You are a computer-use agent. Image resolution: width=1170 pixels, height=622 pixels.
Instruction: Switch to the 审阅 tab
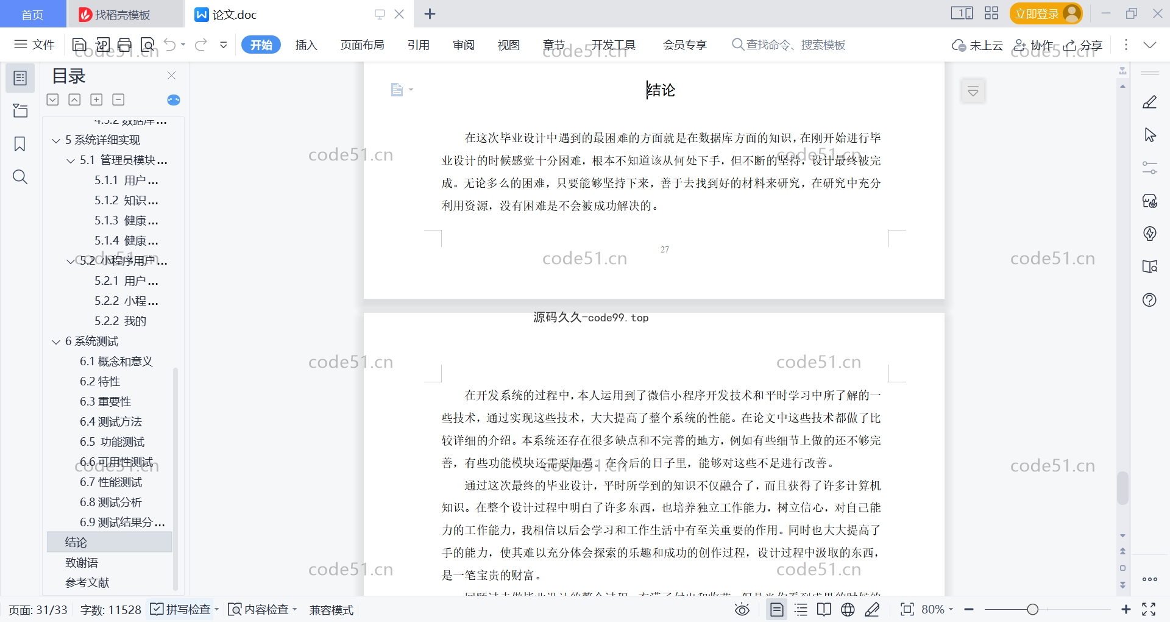464,45
